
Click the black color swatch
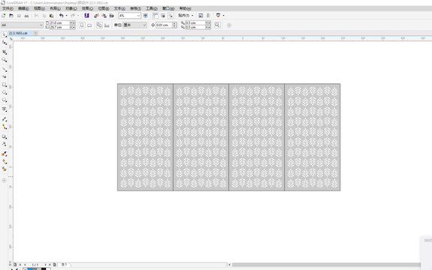(44, 269)
